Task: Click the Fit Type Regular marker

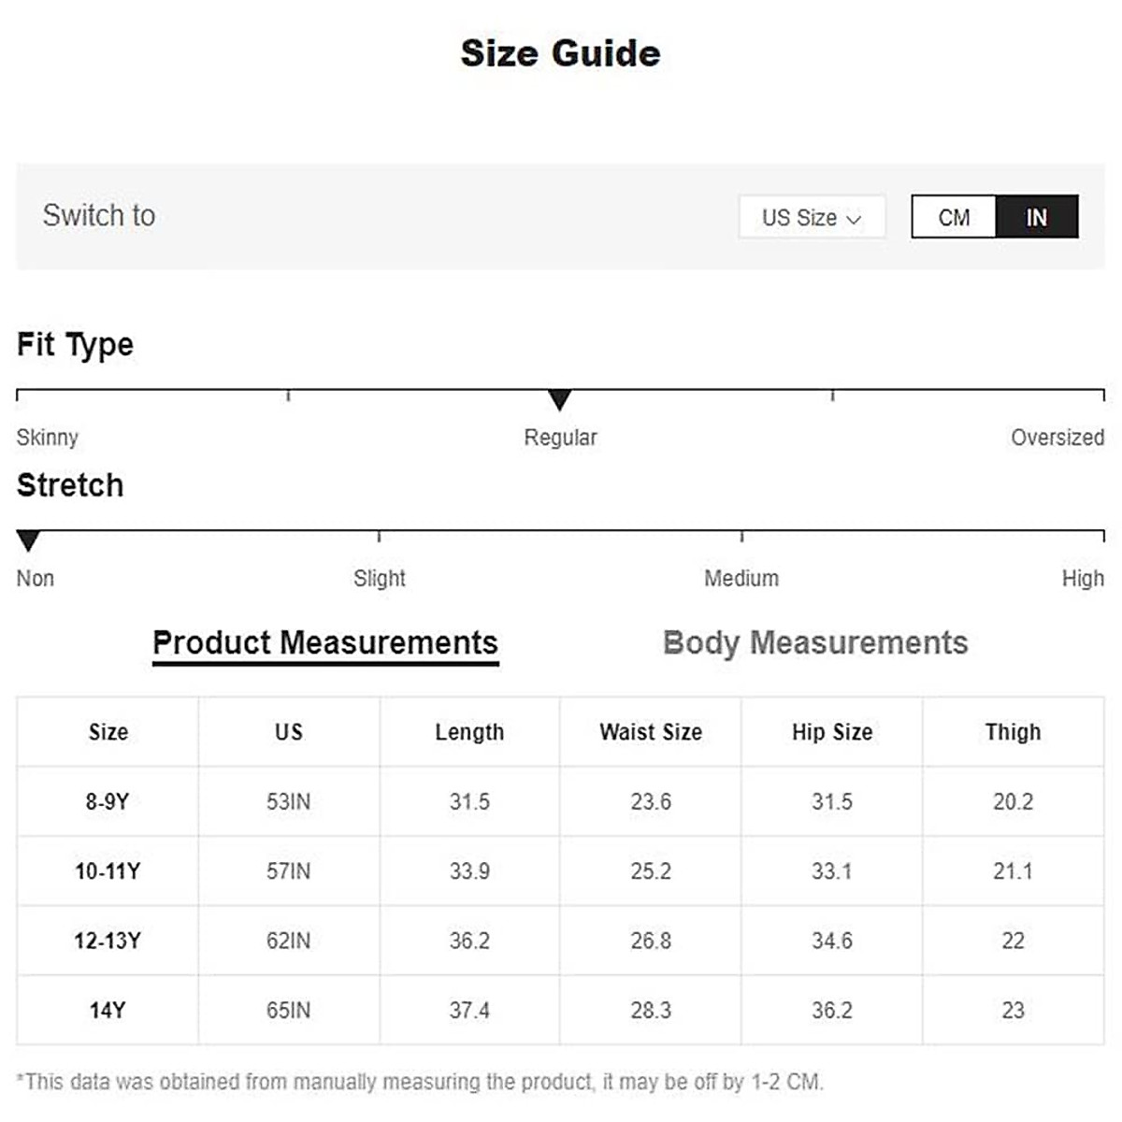Action: pyautogui.click(x=559, y=400)
